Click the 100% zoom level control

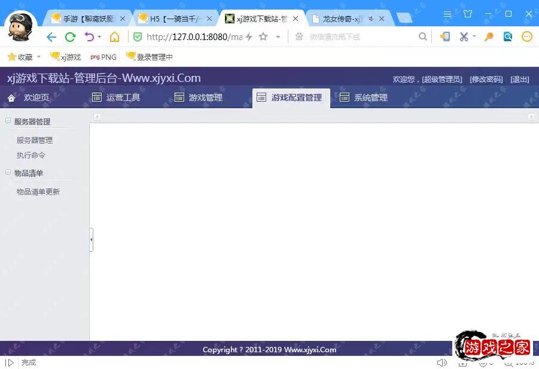click(x=519, y=362)
